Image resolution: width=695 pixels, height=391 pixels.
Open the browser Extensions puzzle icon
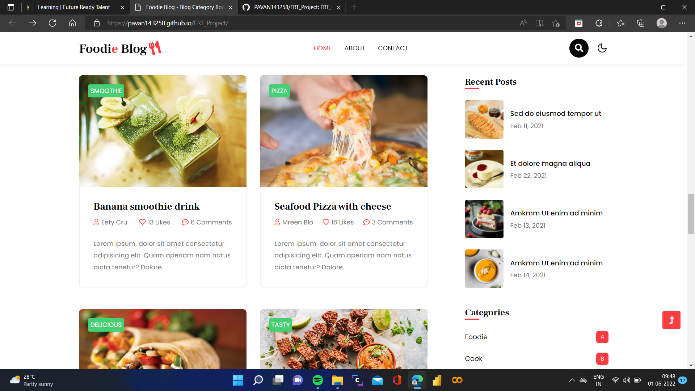(599, 23)
